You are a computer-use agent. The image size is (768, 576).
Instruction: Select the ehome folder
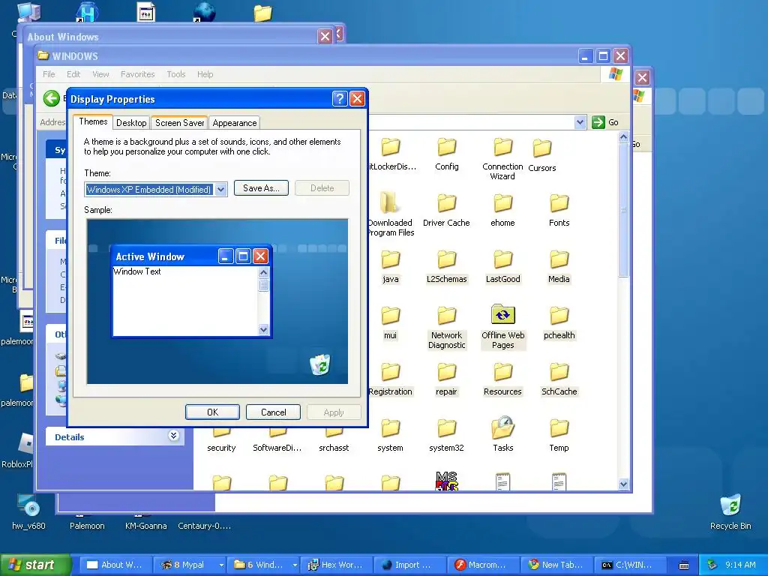click(x=502, y=211)
